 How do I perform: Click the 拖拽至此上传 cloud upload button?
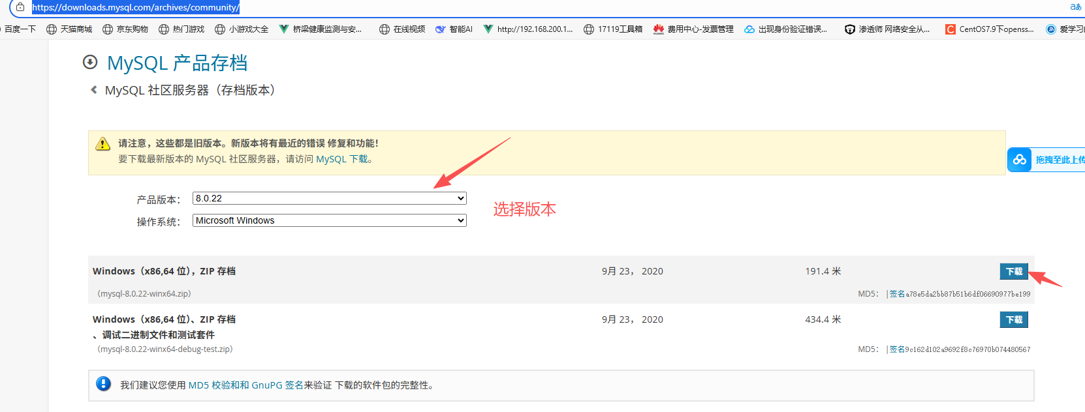tap(1046, 160)
